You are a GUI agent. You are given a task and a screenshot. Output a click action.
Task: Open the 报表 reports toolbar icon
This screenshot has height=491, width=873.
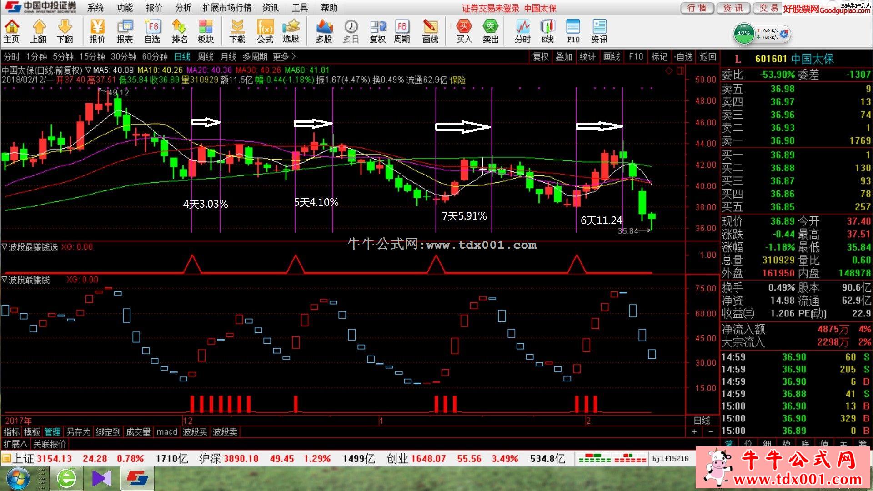[125, 31]
